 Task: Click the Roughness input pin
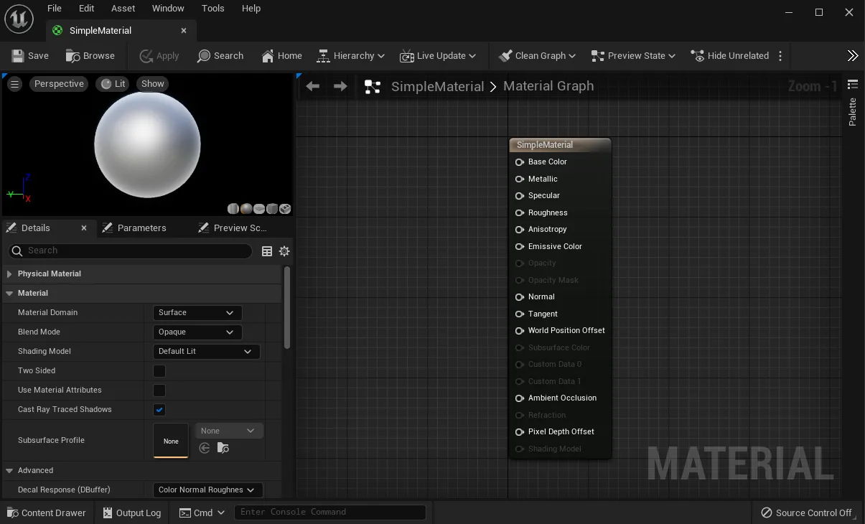coord(520,212)
